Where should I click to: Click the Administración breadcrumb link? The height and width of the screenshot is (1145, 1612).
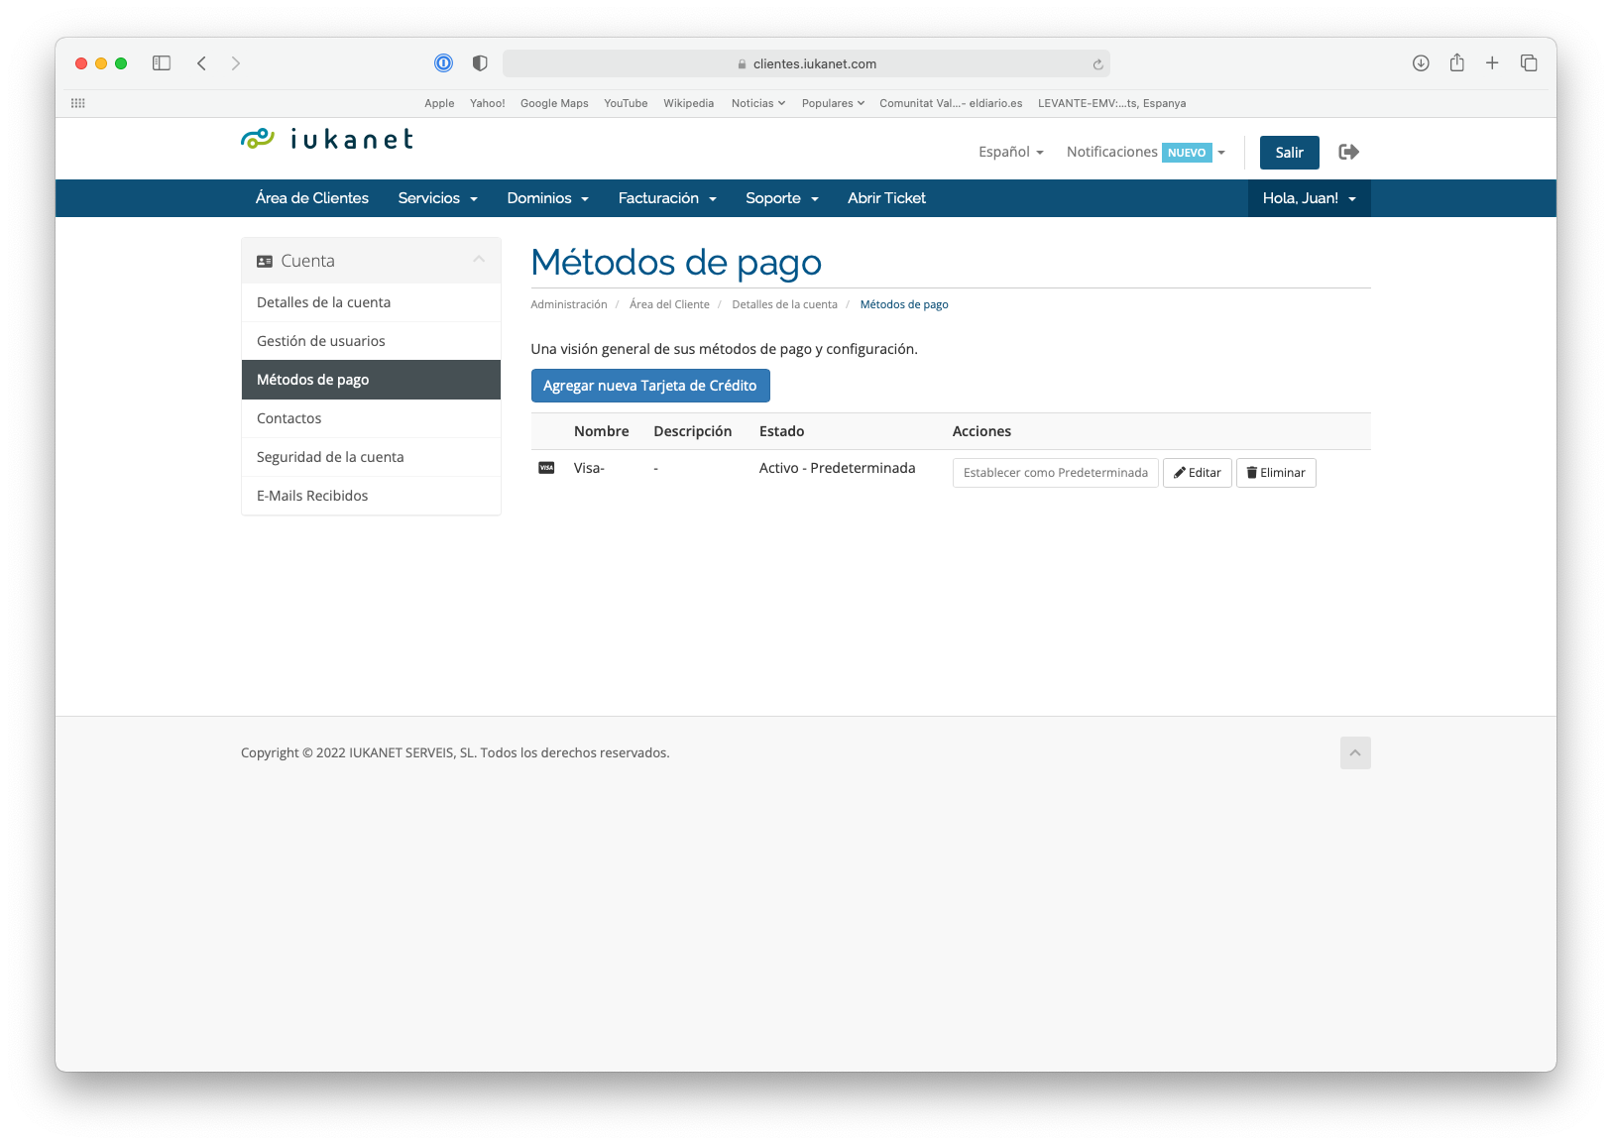(x=569, y=304)
